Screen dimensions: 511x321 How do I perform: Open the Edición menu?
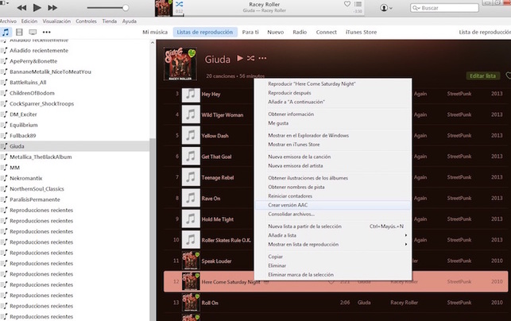pyautogui.click(x=29, y=21)
